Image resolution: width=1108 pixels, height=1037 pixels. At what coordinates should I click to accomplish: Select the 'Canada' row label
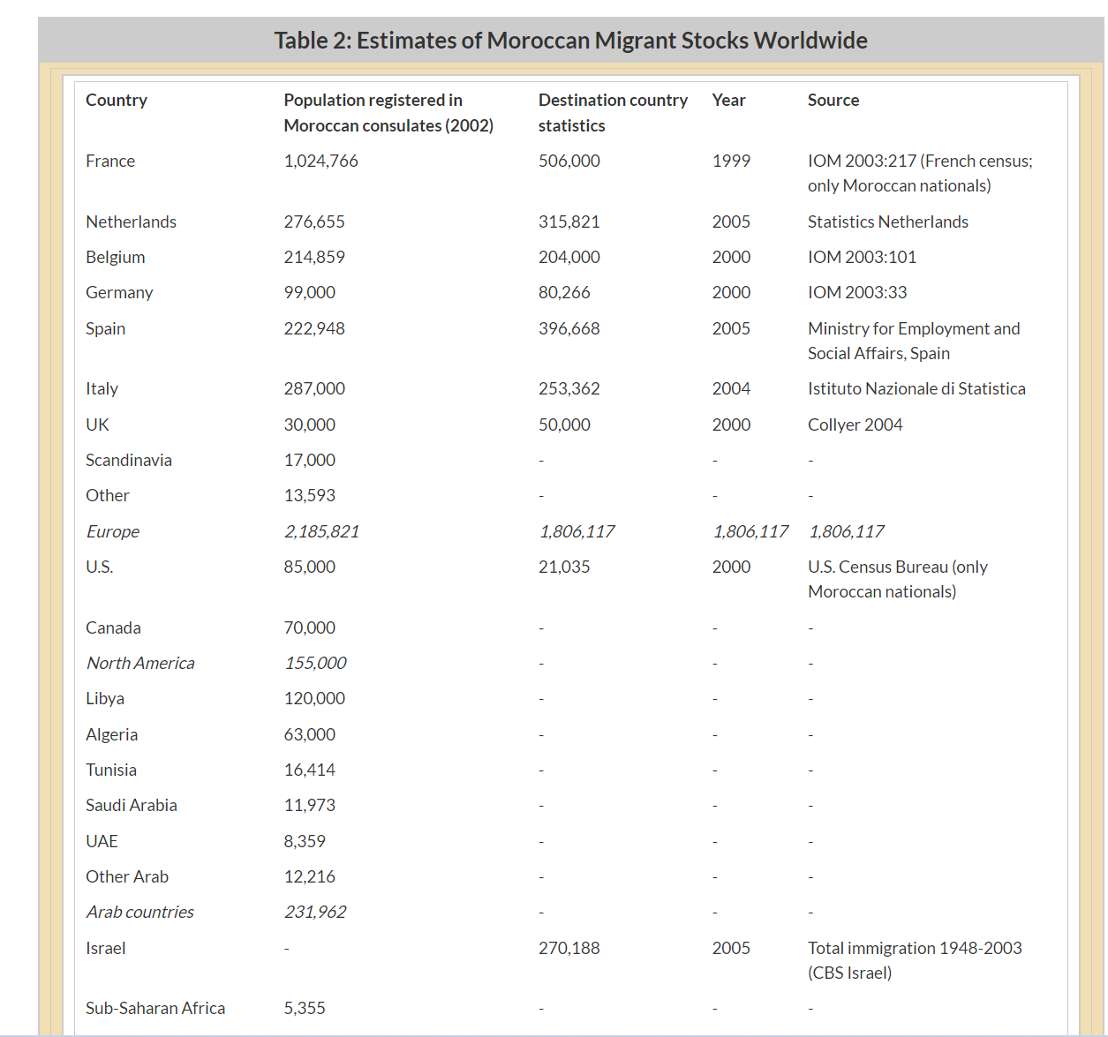point(113,627)
